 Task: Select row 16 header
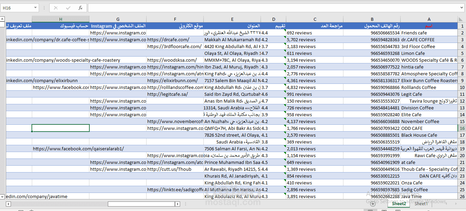462,128
